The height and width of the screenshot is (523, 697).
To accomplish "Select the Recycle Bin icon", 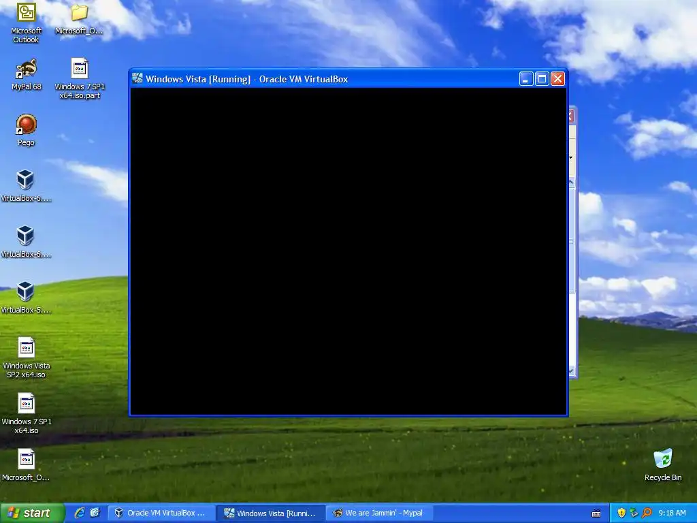I will (663, 465).
